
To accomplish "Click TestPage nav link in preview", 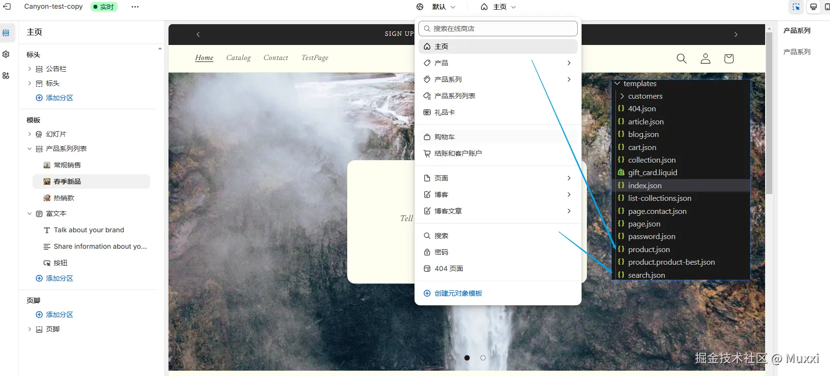I will (315, 58).
